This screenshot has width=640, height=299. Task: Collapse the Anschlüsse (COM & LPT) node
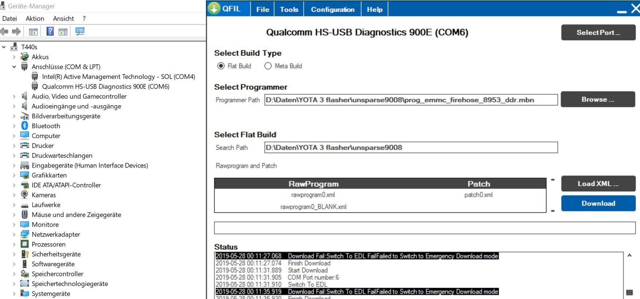(x=14, y=66)
